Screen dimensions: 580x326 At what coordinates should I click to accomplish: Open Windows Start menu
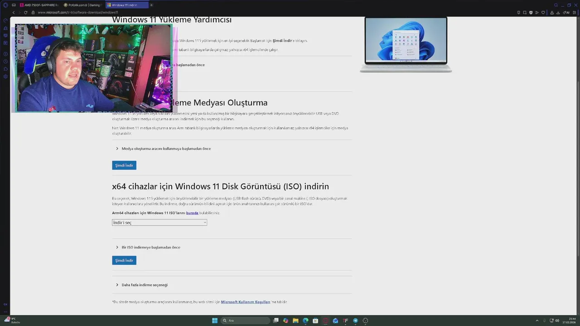pos(215,321)
